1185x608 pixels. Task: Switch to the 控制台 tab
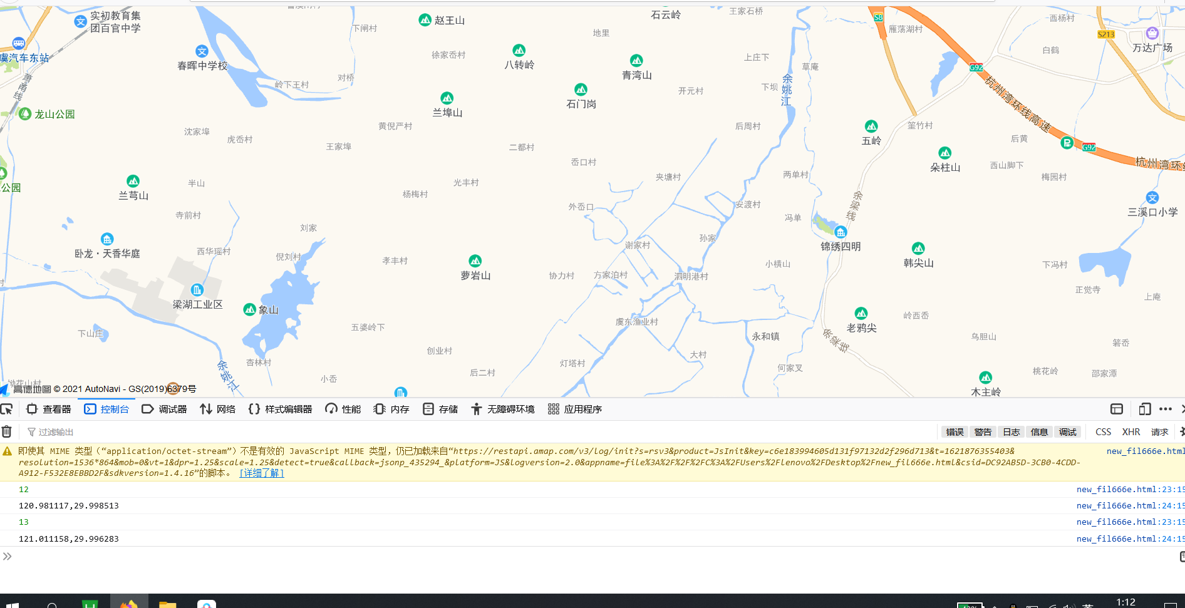point(106,409)
